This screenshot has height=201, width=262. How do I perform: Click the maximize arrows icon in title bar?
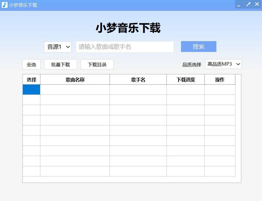tap(248, 4)
